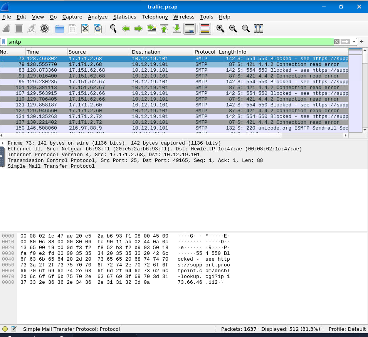This screenshot has height=337, width=368.
Task: Save this capture file icon
Action: pyautogui.click(x=72, y=29)
